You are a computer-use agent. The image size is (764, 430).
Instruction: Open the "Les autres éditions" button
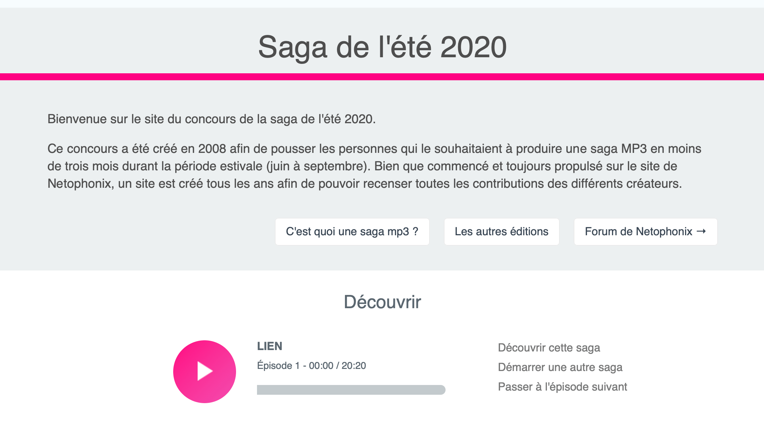coord(501,232)
